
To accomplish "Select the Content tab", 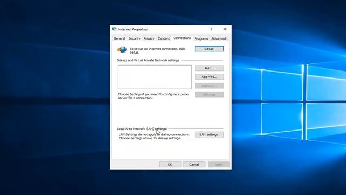I will click(x=164, y=38).
